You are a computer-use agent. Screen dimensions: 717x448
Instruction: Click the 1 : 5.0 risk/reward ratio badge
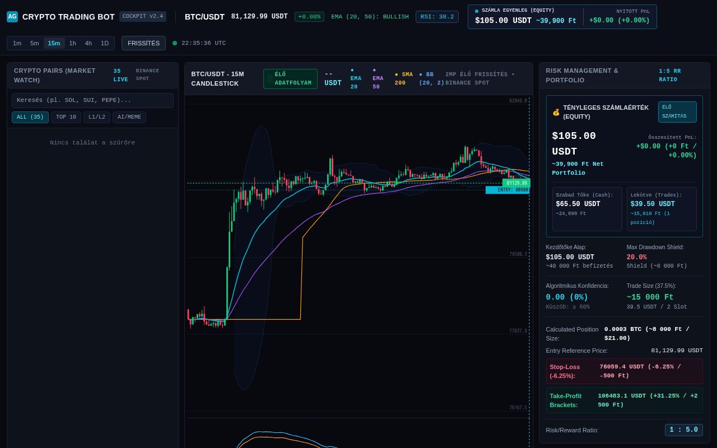pyautogui.click(x=684, y=430)
